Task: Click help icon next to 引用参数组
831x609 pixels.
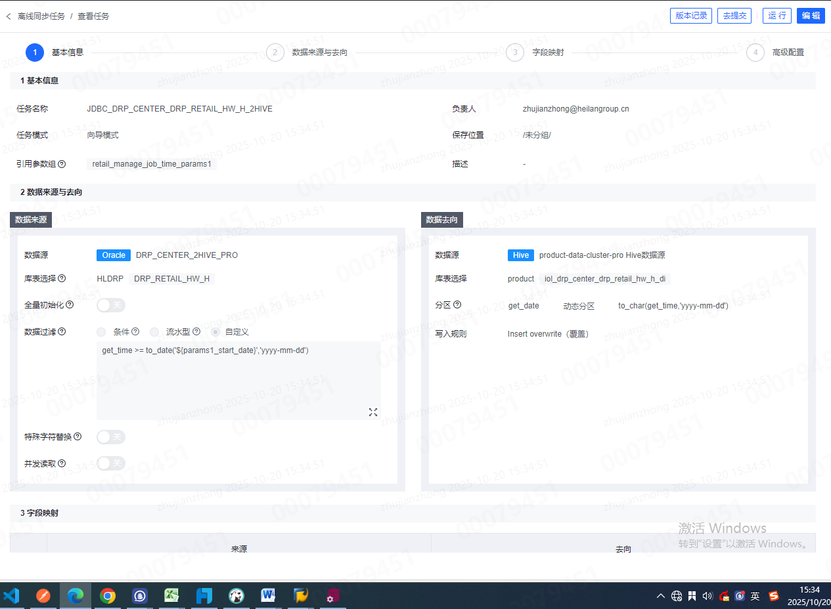Action: [x=62, y=164]
